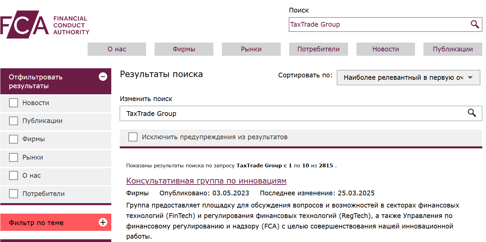Click the 'Новости' navigation button
The image size is (486, 242).
point(385,49)
